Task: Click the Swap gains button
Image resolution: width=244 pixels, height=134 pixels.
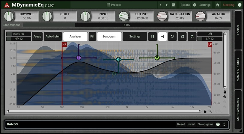Action: (206, 124)
